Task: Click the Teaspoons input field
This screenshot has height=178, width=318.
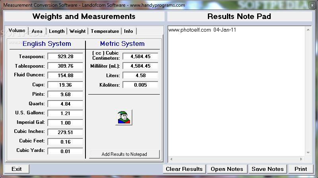Action: pyautogui.click(x=65, y=56)
